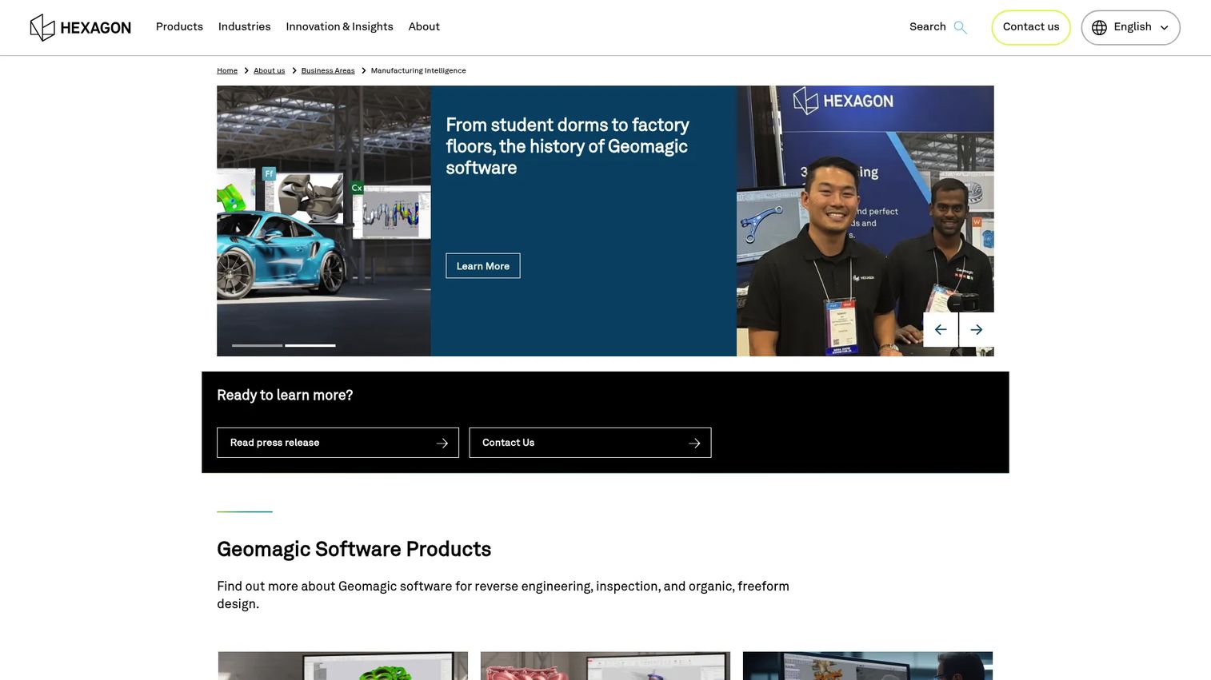The height and width of the screenshot is (680, 1211).
Task: Click the Contact Us text in black banner
Action: point(508,443)
